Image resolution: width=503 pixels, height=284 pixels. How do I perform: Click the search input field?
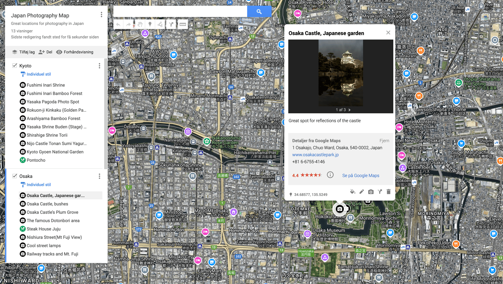coord(180,11)
